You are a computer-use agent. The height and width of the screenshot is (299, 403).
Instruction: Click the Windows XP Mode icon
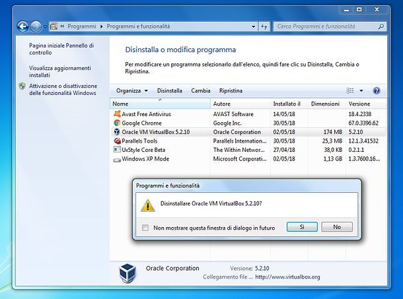tap(117, 160)
